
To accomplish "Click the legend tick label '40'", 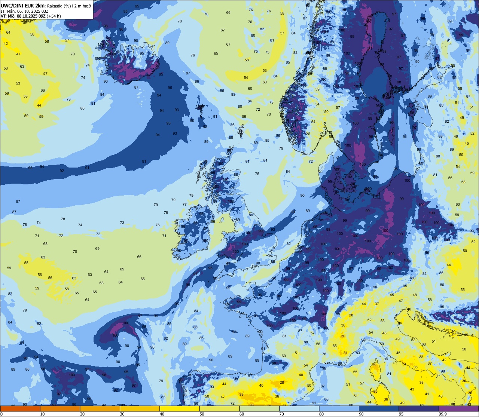I will 162,414.
